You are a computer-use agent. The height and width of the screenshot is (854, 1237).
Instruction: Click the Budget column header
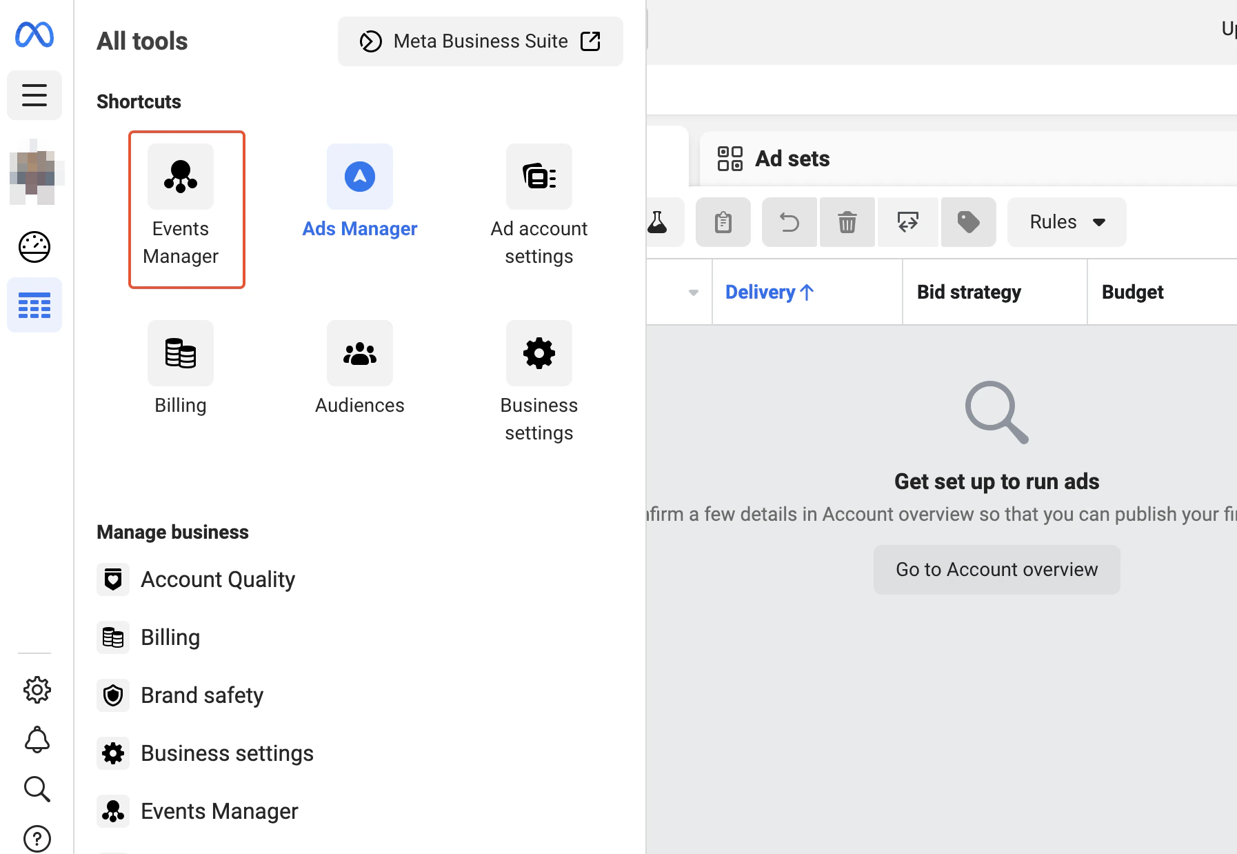point(1132,292)
